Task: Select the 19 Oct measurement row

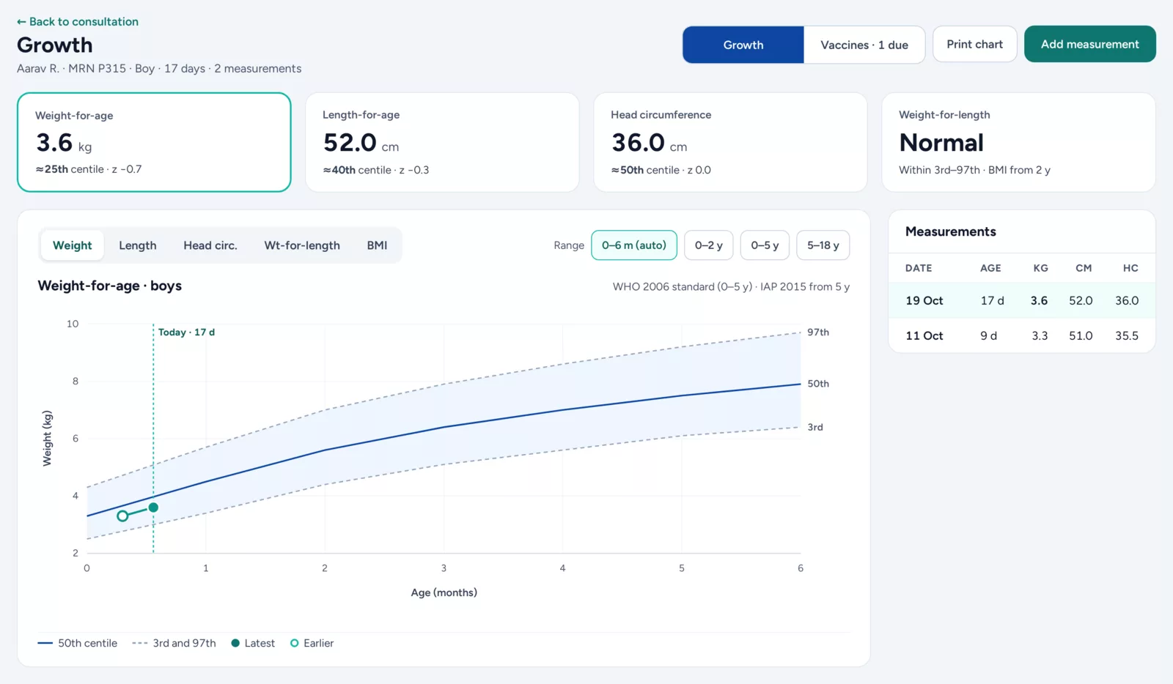Action: click(1022, 300)
